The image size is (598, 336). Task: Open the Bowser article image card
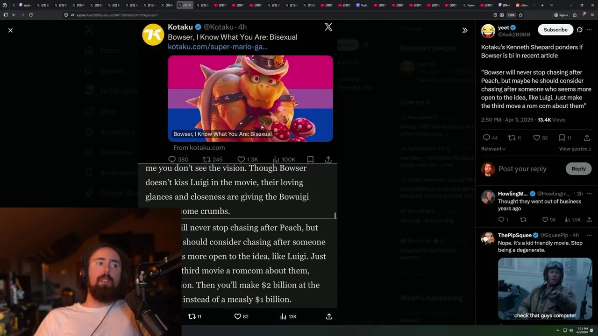point(250,98)
